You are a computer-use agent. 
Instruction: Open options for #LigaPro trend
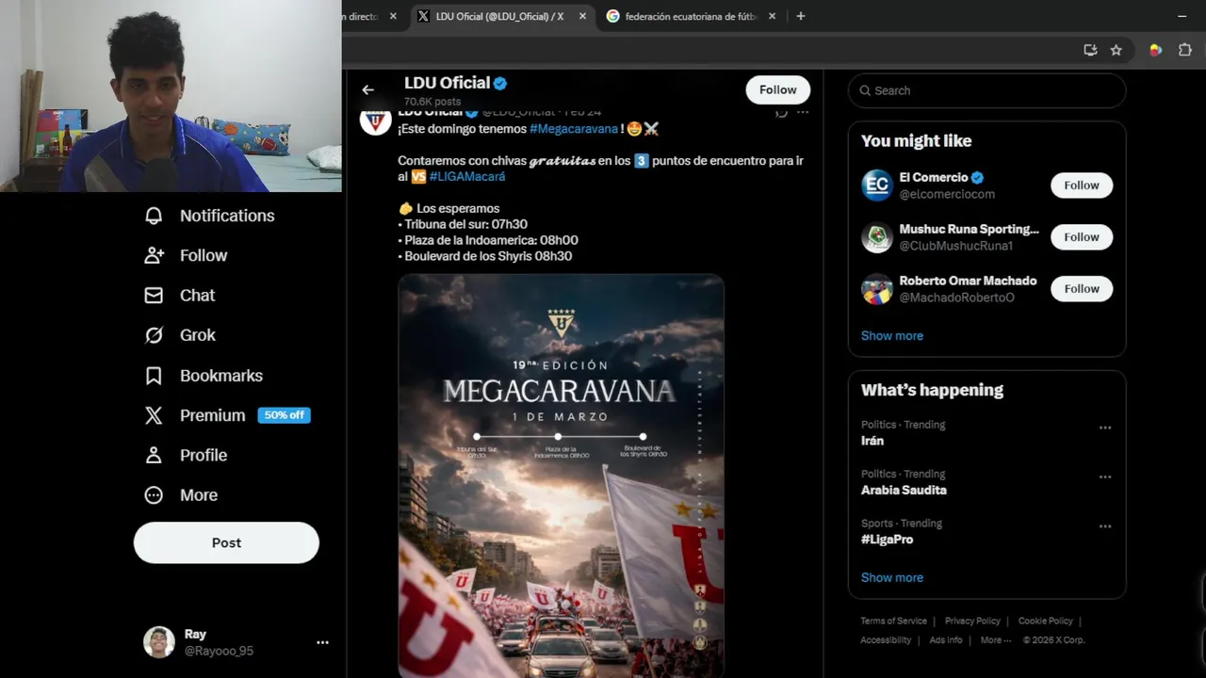click(1105, 526)
